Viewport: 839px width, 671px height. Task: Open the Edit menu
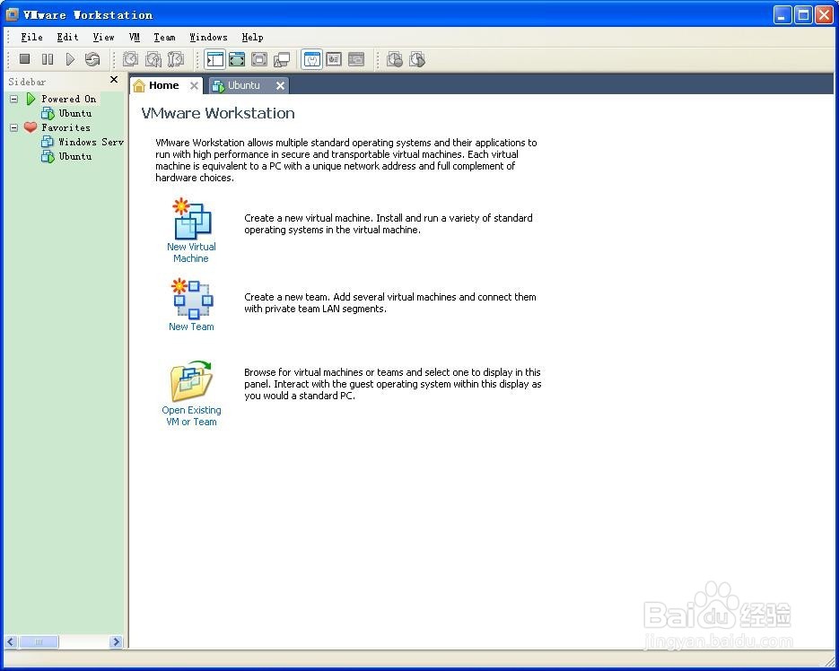coord(67,37)
